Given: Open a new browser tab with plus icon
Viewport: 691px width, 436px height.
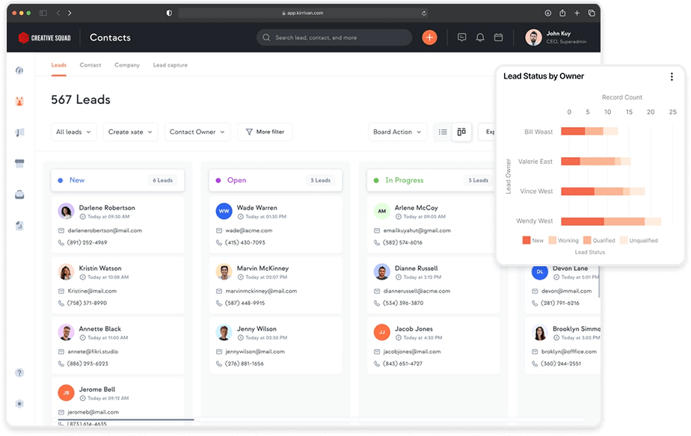Looking at the screenshot, I should (577, 13).
